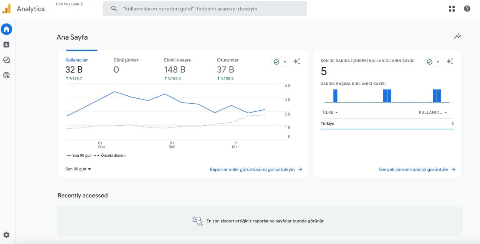Open Gerçek zamanlı analizi görüntüle link
The width and height of the screenshot is (480, 244).
[x=417, y=169]
